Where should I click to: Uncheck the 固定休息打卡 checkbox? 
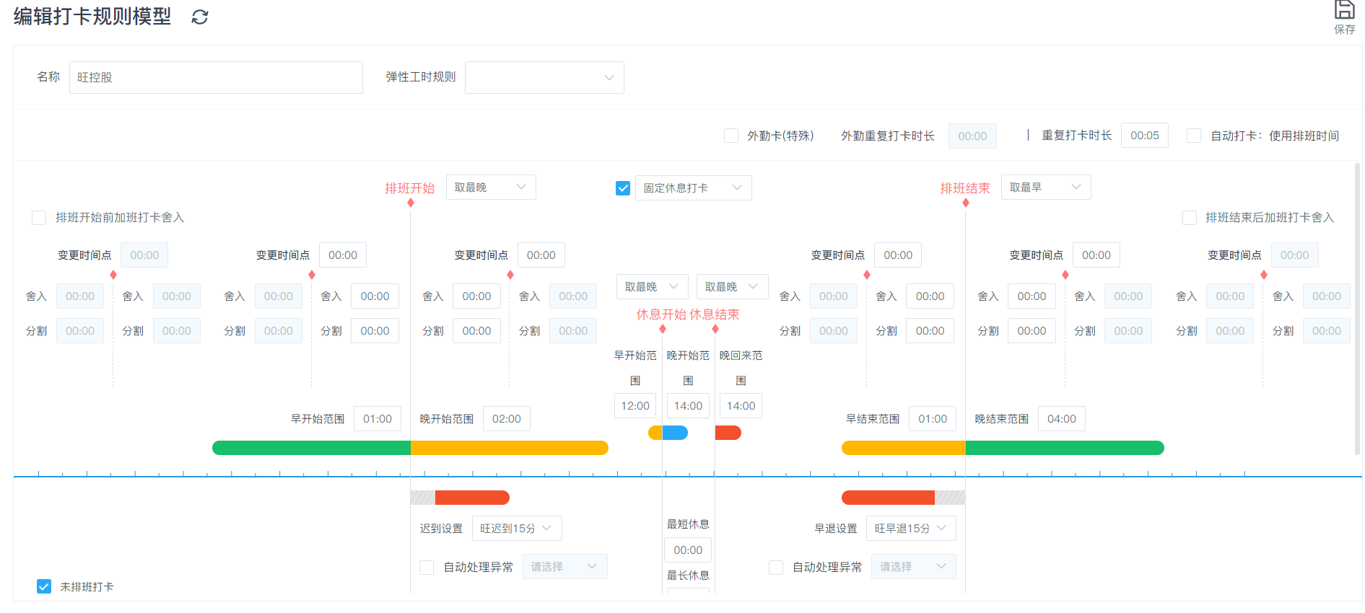click(x=623, y=188)
